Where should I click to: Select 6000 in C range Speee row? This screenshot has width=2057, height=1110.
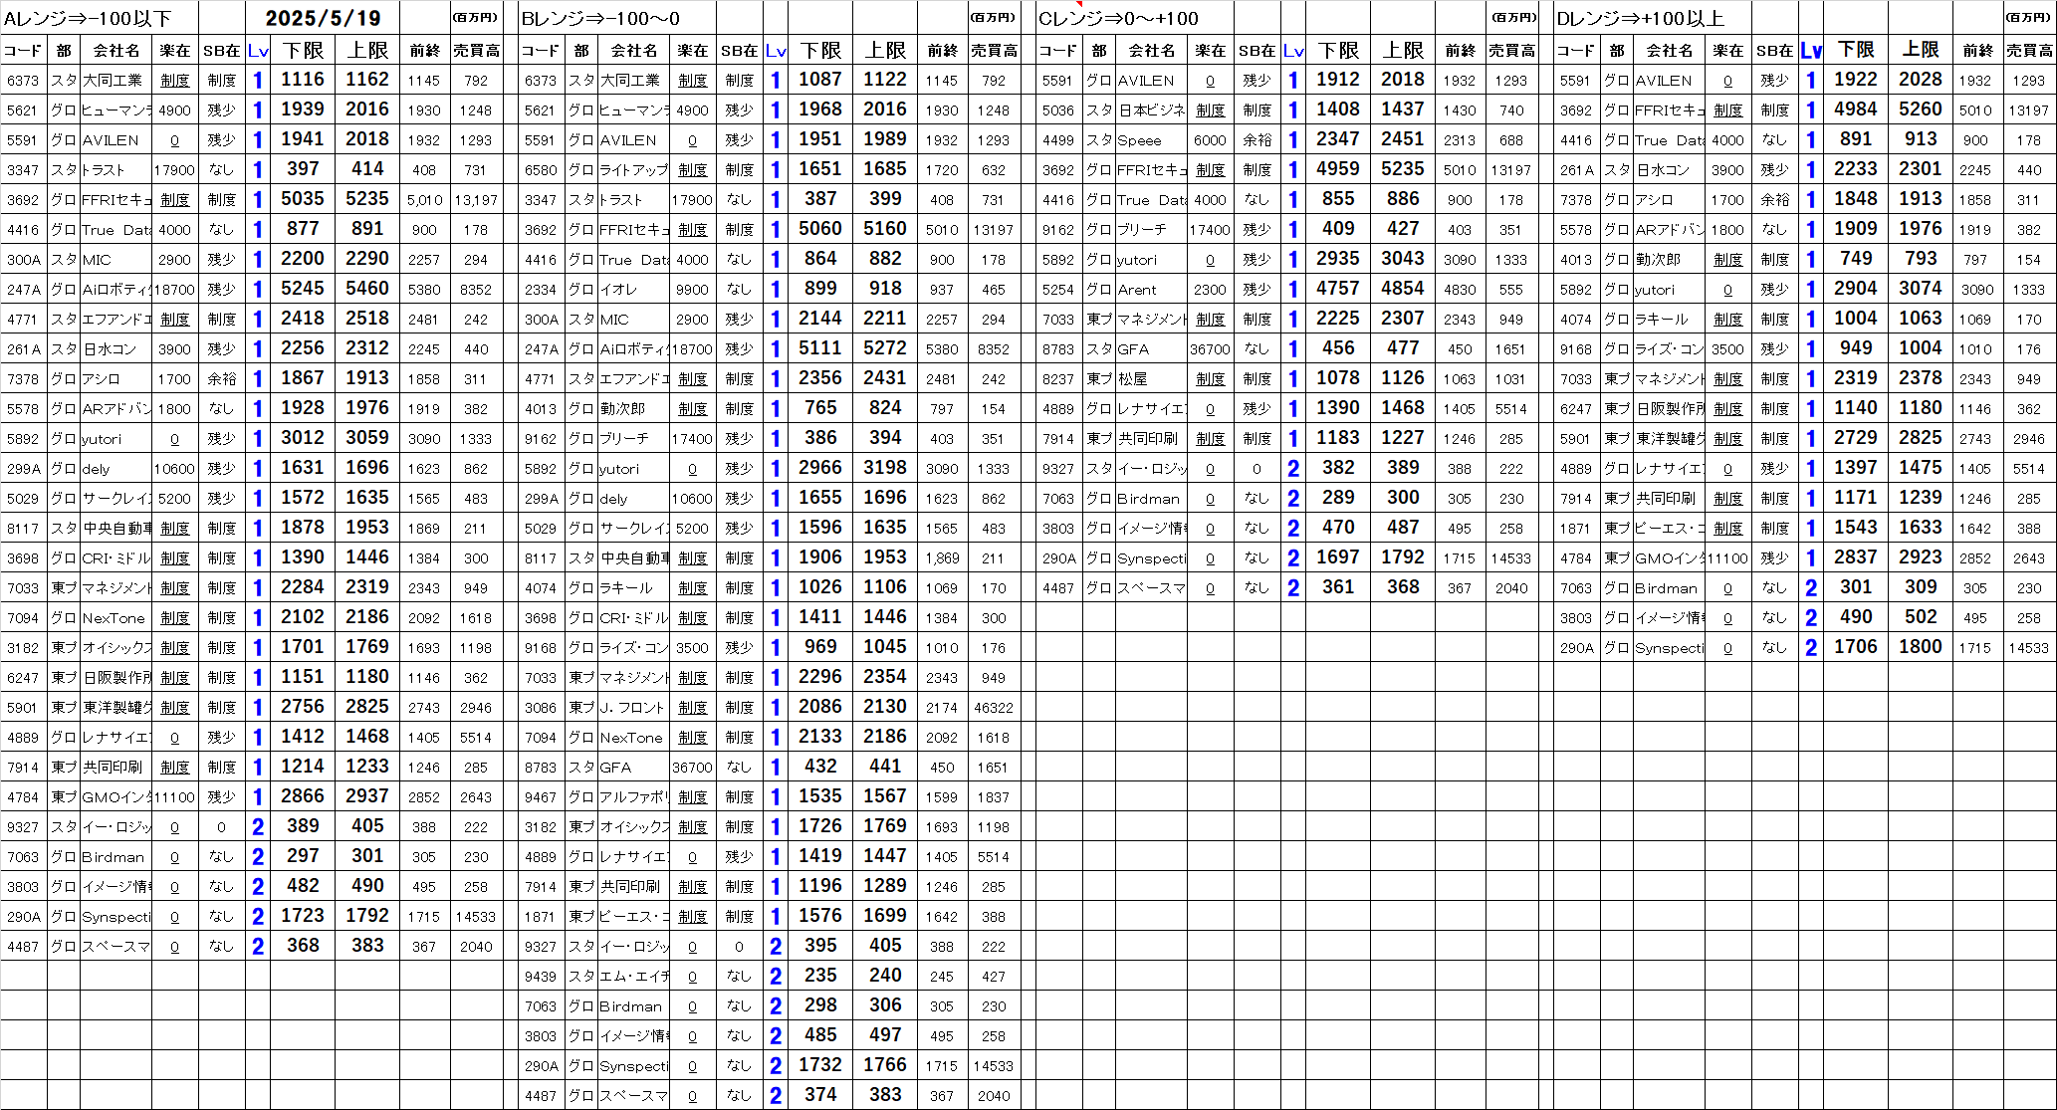tap(1211, 140)
